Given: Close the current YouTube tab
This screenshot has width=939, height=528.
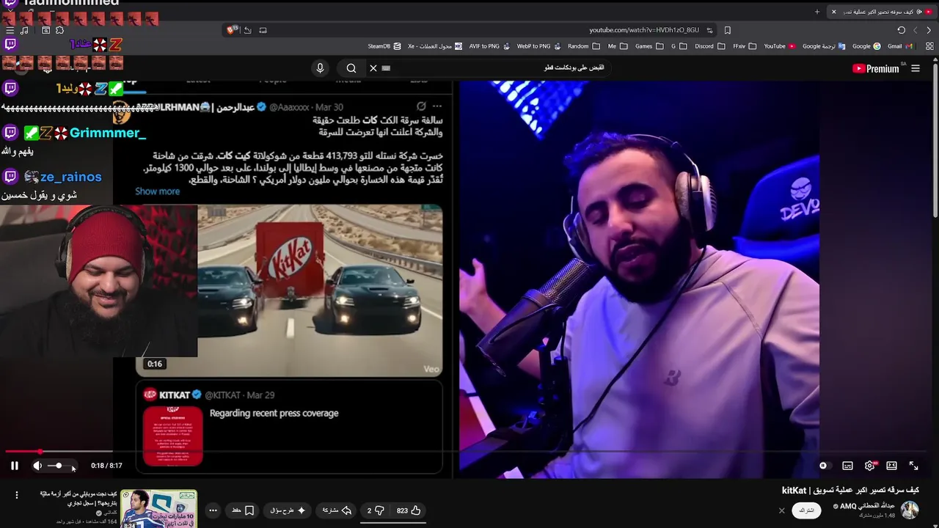Looking at the screenshot, I should 833,12.
